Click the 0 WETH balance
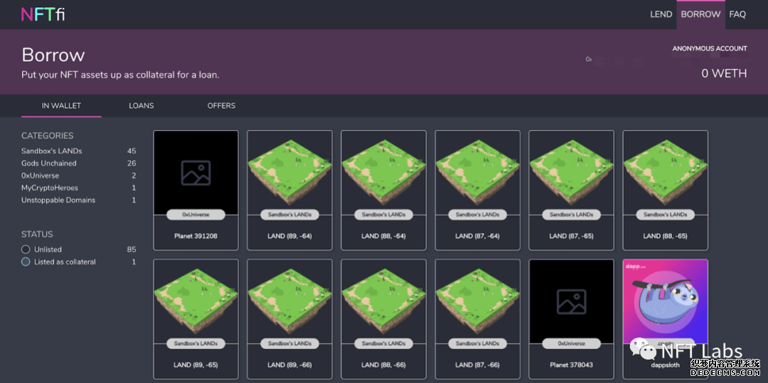 [724, 73]
